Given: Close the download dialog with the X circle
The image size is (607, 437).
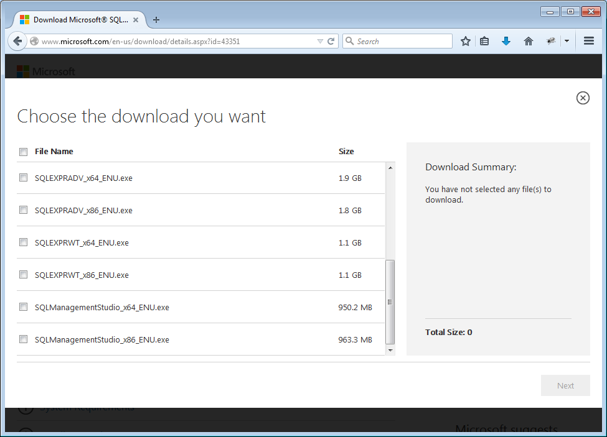Looking at the screenshot, I should click(583, 98).
